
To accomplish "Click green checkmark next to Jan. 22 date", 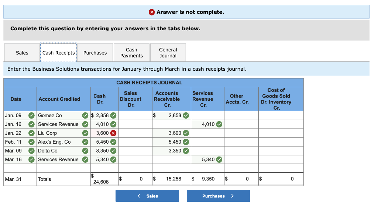I will [x=31, y=133].
